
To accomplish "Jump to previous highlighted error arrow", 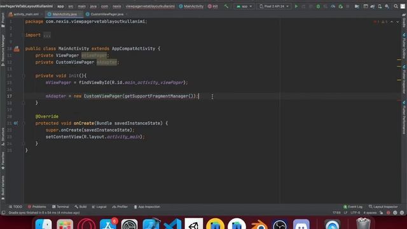I will 392,22.
